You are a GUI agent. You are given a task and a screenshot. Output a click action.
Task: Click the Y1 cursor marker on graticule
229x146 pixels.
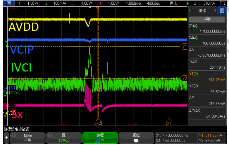184,47
